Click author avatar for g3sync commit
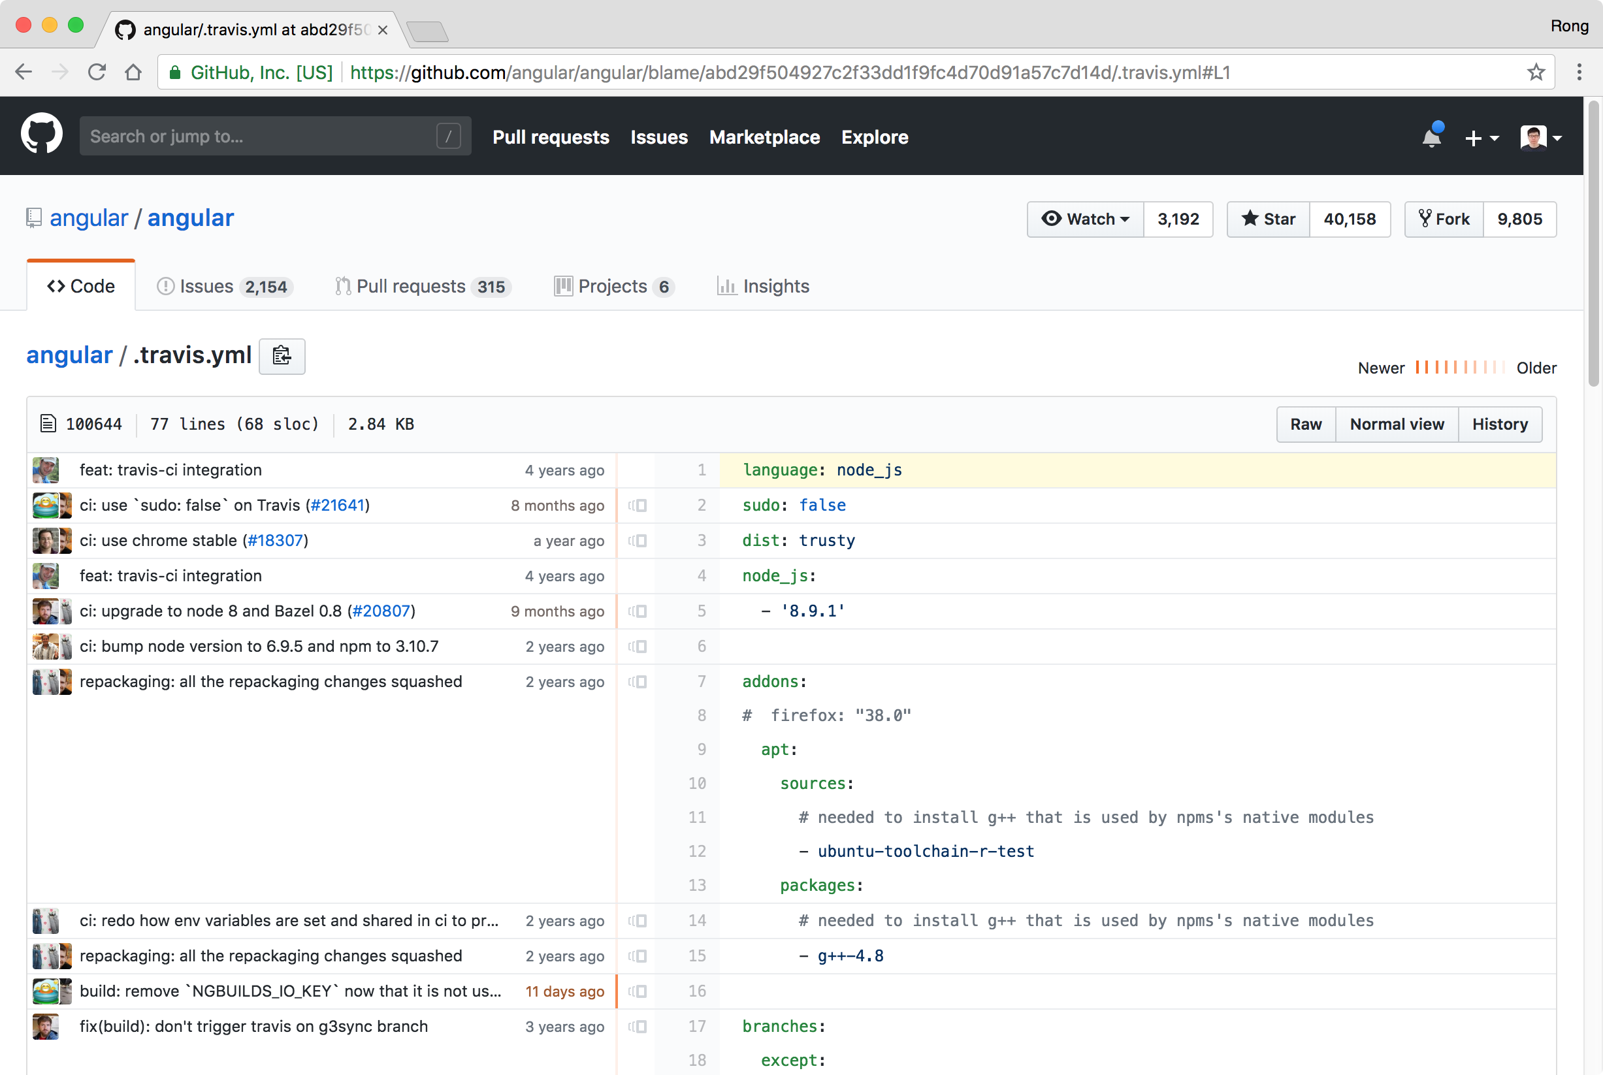Image resolution: width=1603 pixels, height=1075 pixels. (x=46, y=1027)
